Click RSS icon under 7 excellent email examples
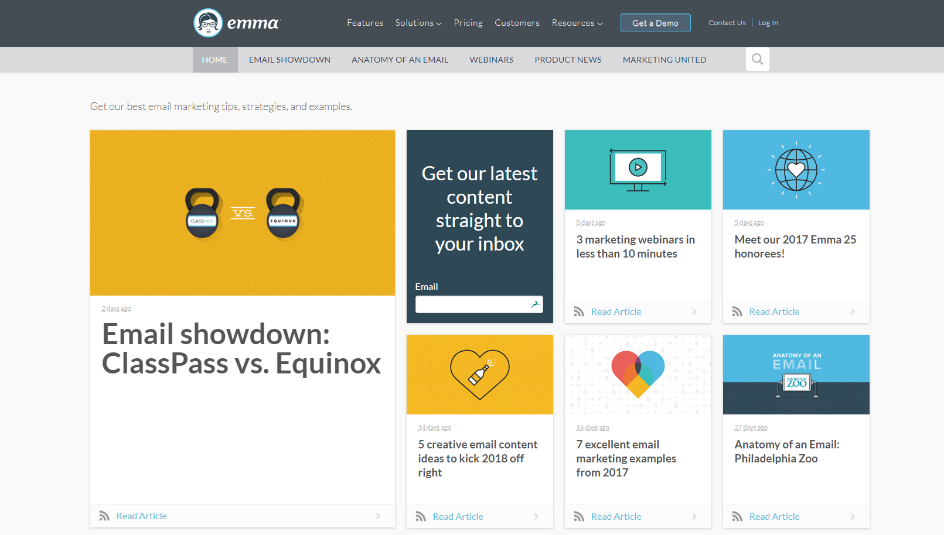The image size is (944, 535). click(579, 516)
